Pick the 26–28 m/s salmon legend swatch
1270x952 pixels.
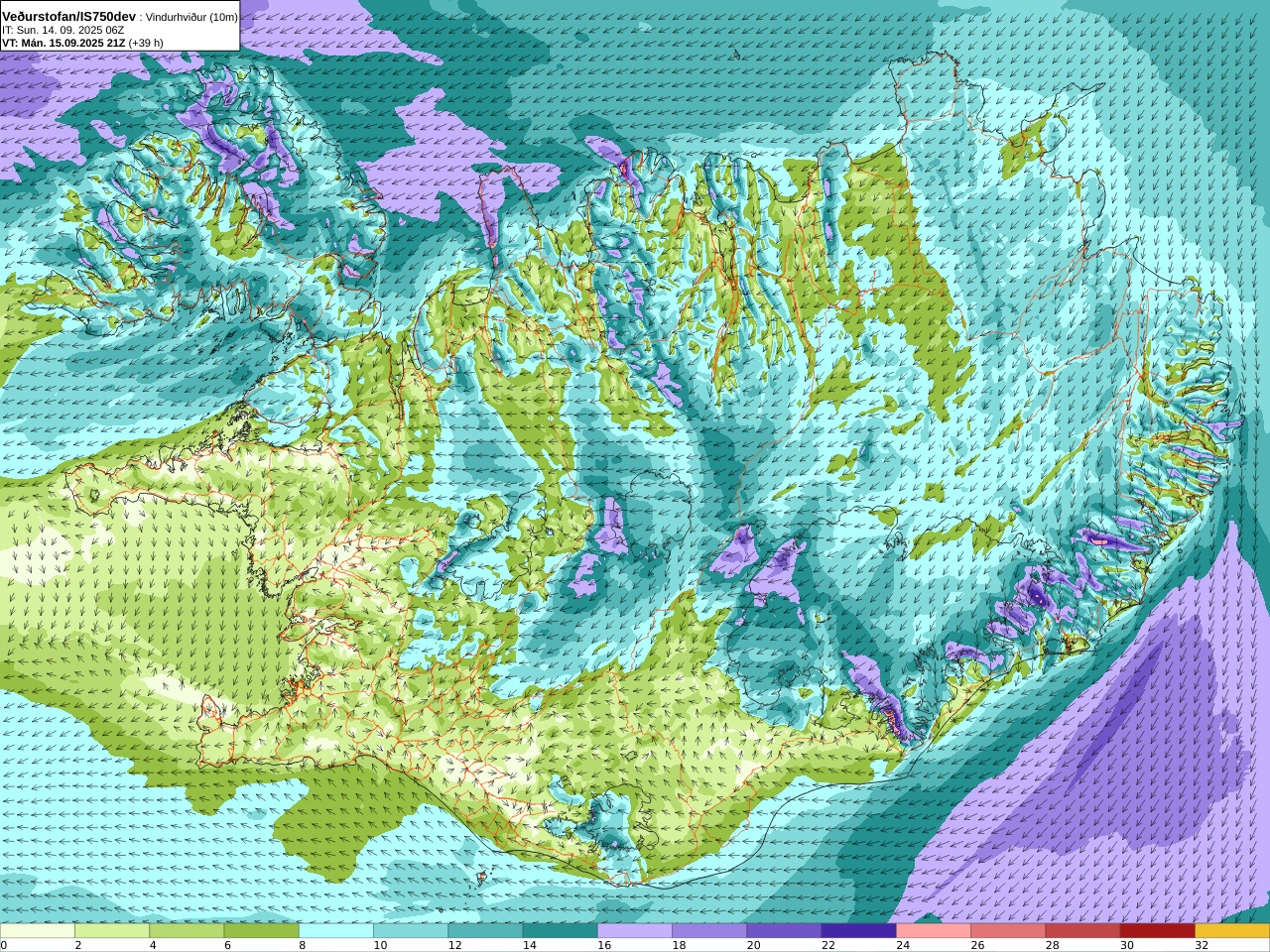1008,931
